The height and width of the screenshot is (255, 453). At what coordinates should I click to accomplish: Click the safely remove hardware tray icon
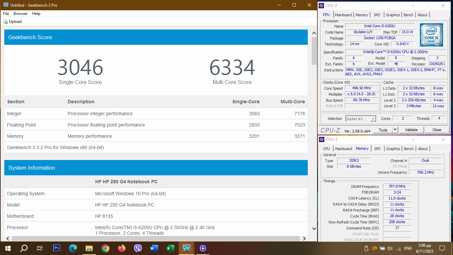366,248
